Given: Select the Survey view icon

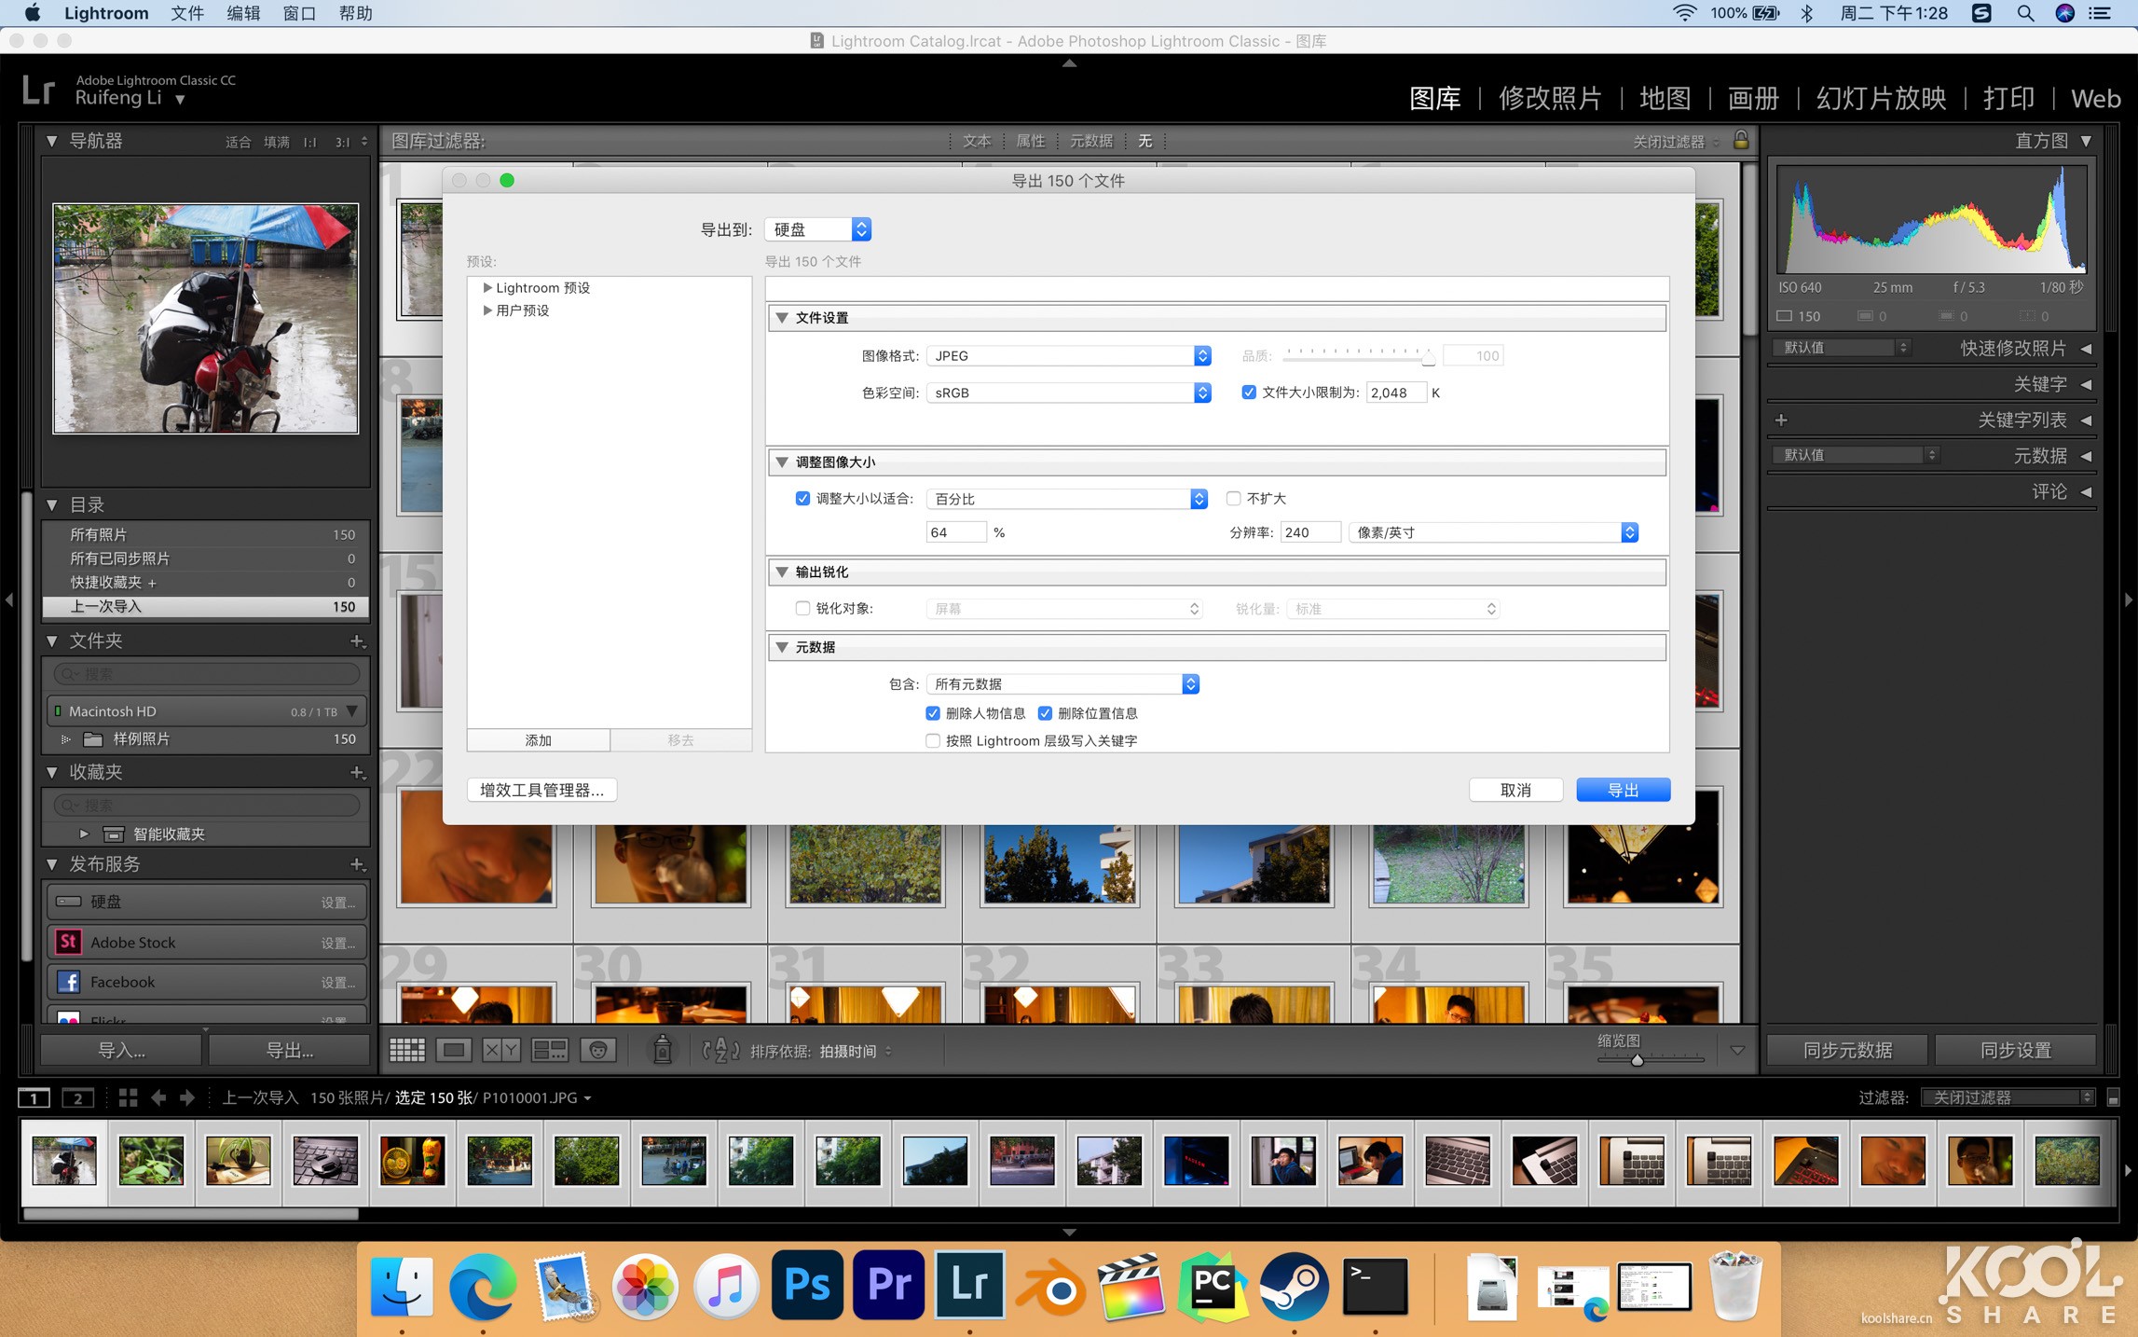Looking at the screenshot, I should coord(550,1050).
